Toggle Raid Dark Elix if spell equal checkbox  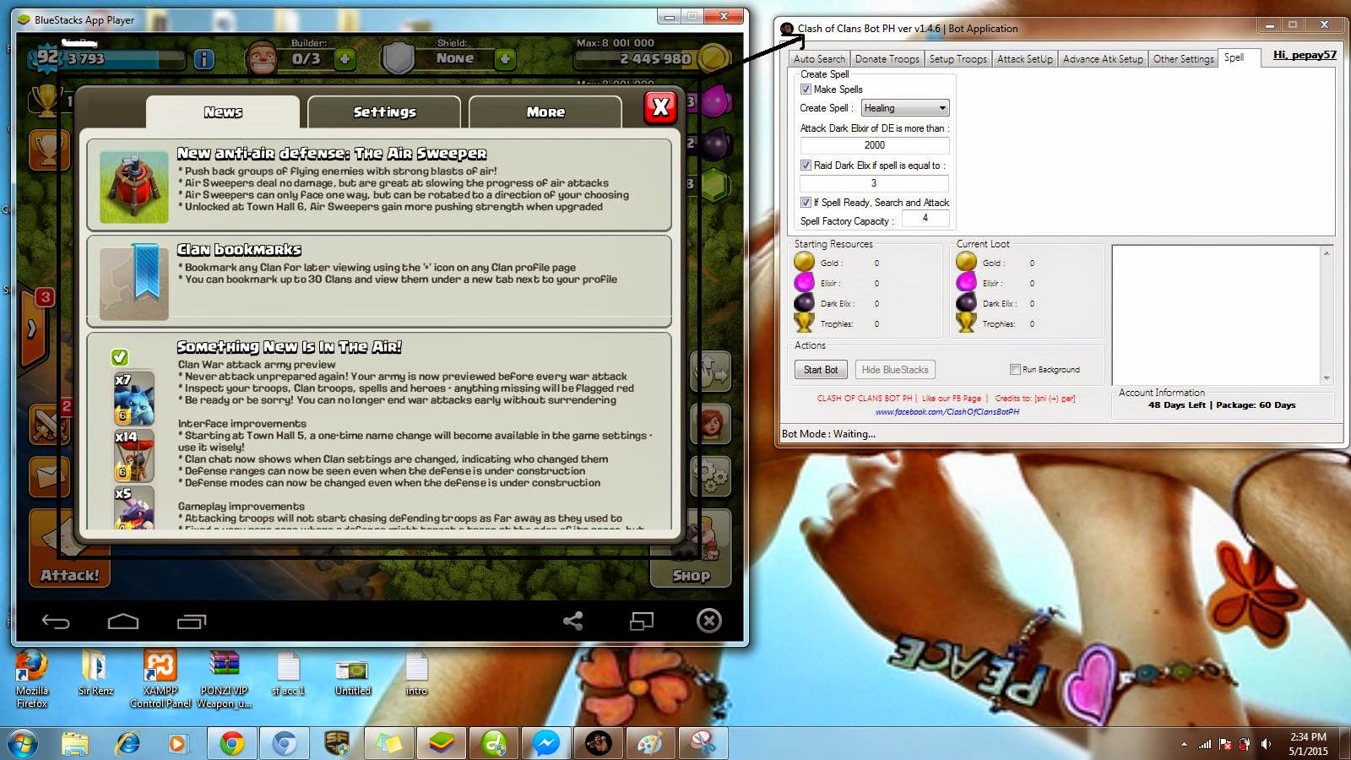coord(806,166)
